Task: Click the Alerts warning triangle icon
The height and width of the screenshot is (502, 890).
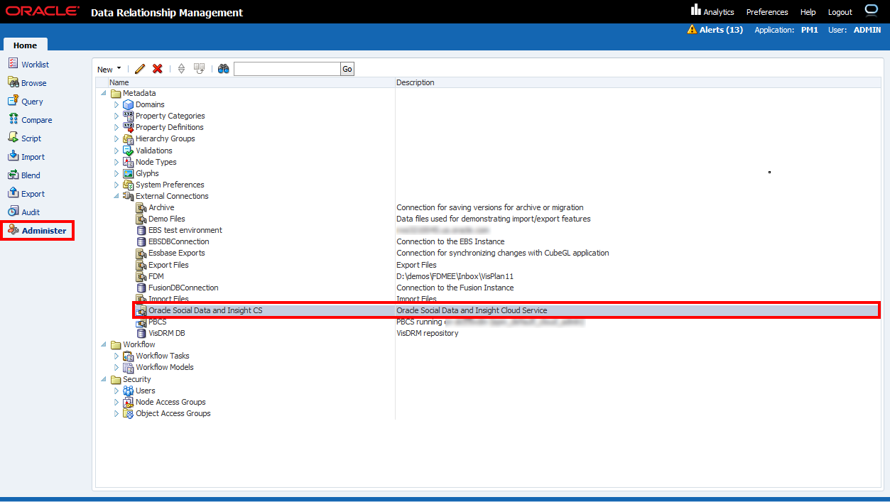Action: coord(692,30)
